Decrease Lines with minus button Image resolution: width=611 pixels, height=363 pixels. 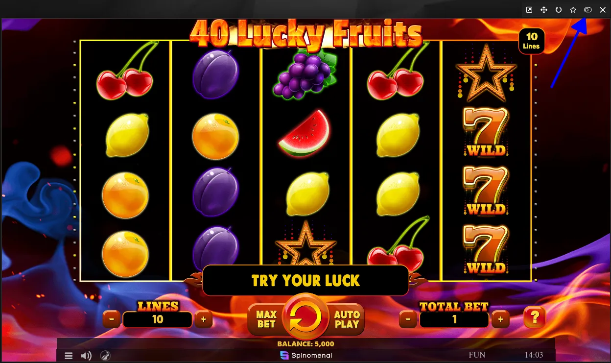coord(112,320)
